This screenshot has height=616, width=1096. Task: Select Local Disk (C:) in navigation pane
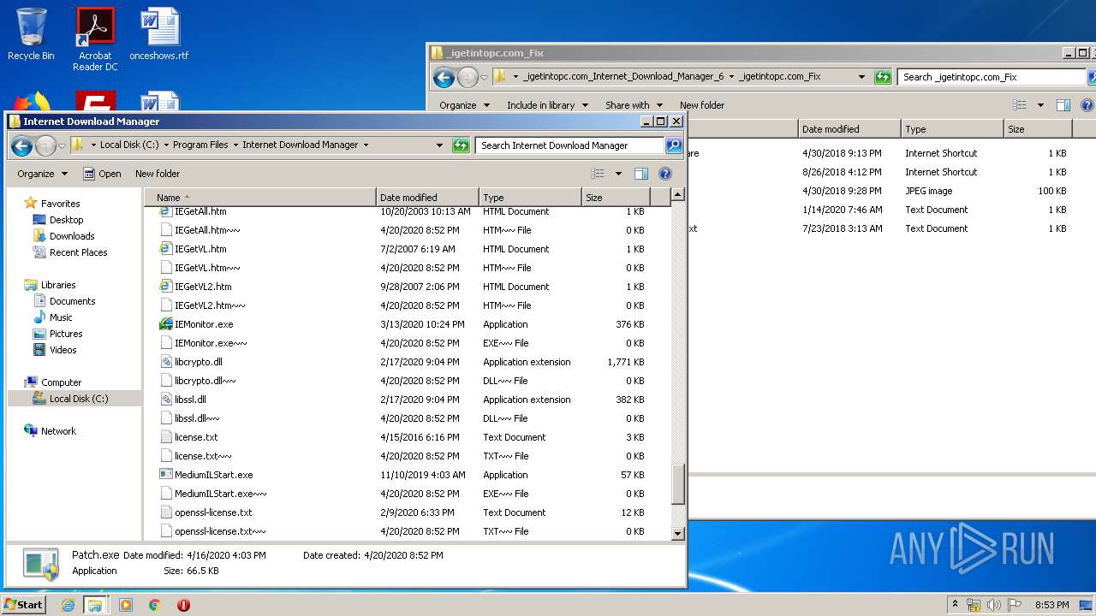[74, 399]
